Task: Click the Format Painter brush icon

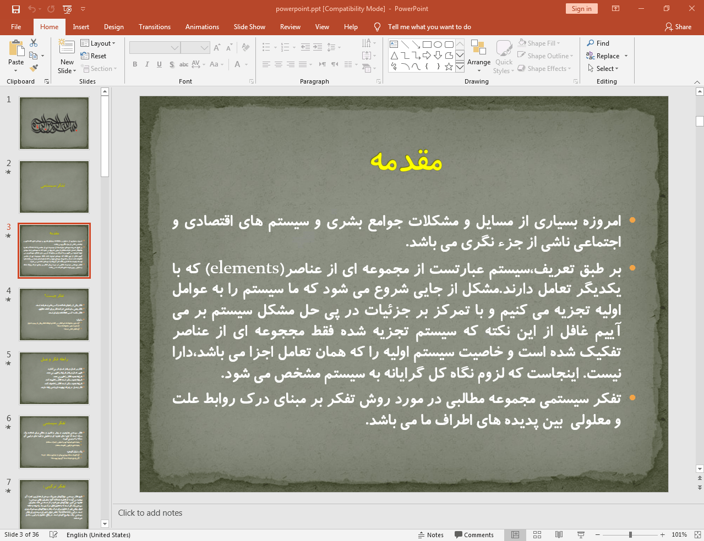Action: [34, 68]
